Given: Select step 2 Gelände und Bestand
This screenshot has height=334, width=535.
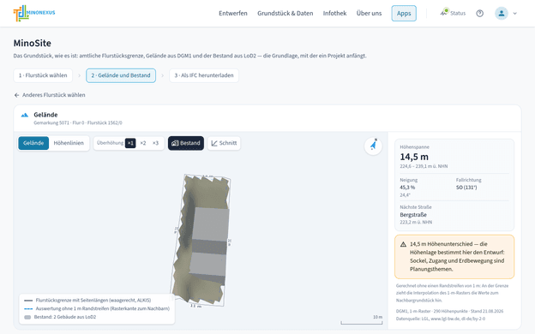Looking at the screenshot, I should click(121, 75).
